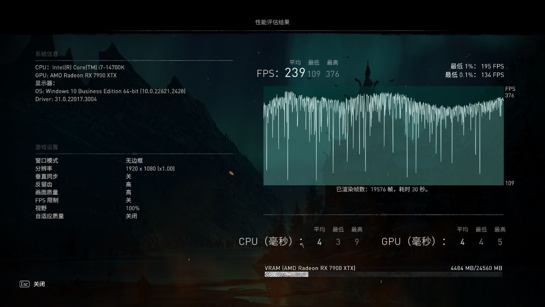Click the GPU maximum value 5
The height and width of the screenshot is (307, 545).
500,242
